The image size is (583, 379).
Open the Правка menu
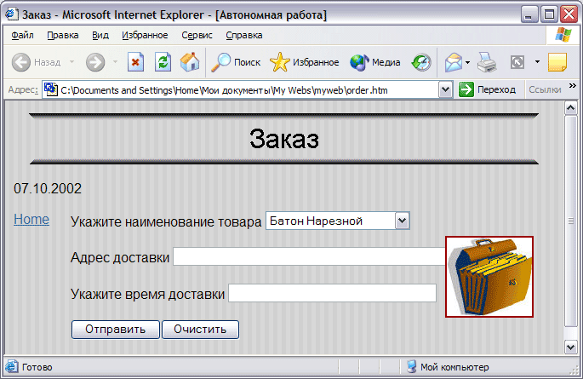(x=62, y=35)
